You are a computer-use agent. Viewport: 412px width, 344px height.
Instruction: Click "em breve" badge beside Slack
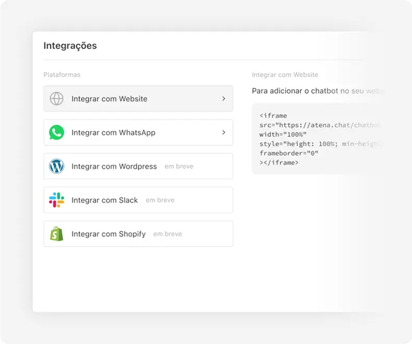[x=160, y=200]
